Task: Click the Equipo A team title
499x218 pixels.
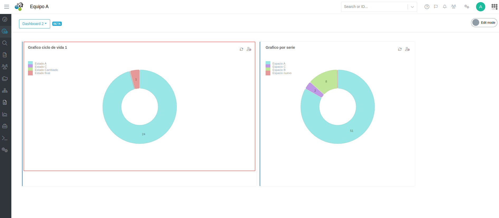Action: click(39, 7)
